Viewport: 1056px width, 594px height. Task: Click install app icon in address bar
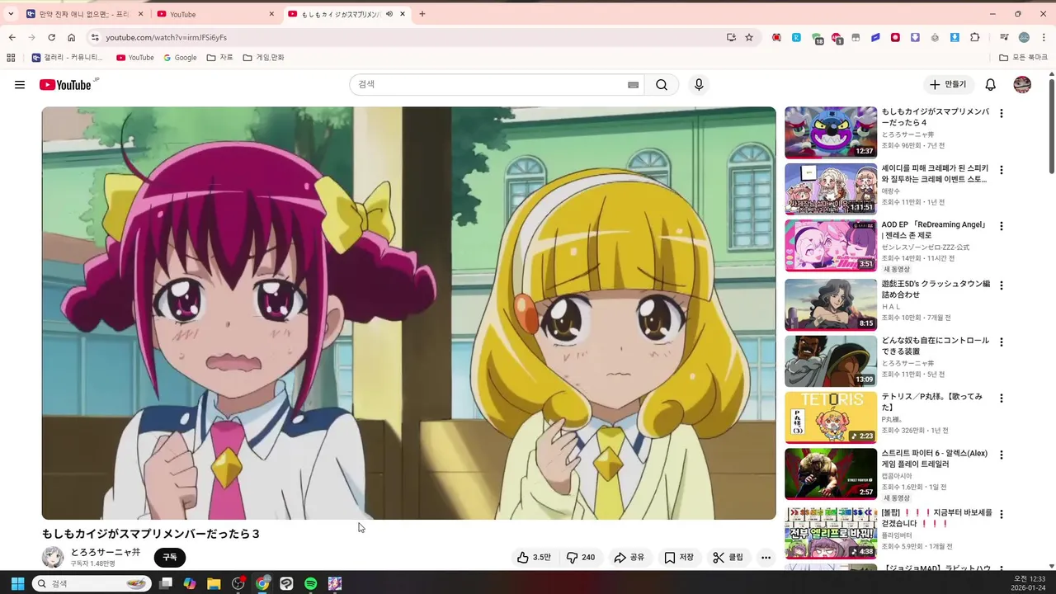point(731,37)
